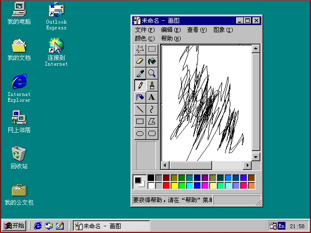
Task: Select the Pick Color eyedropper tool
Action: (x=140, y=73)
